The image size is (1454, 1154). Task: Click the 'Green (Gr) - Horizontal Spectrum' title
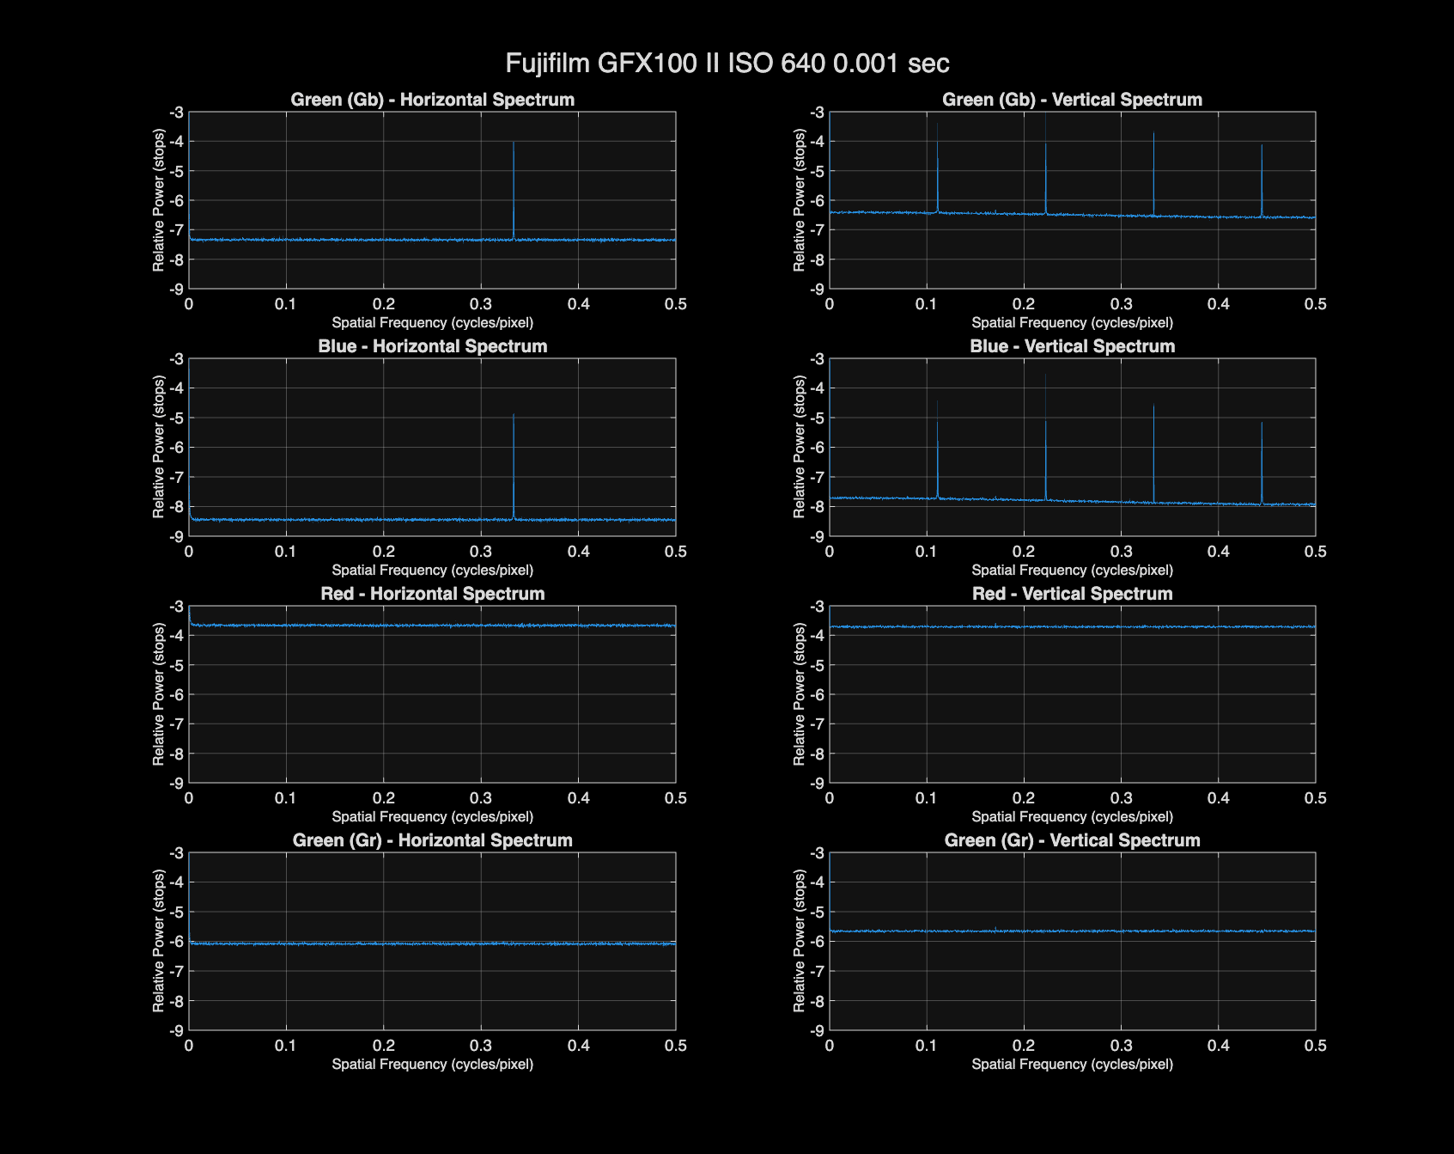click(432, 840)
